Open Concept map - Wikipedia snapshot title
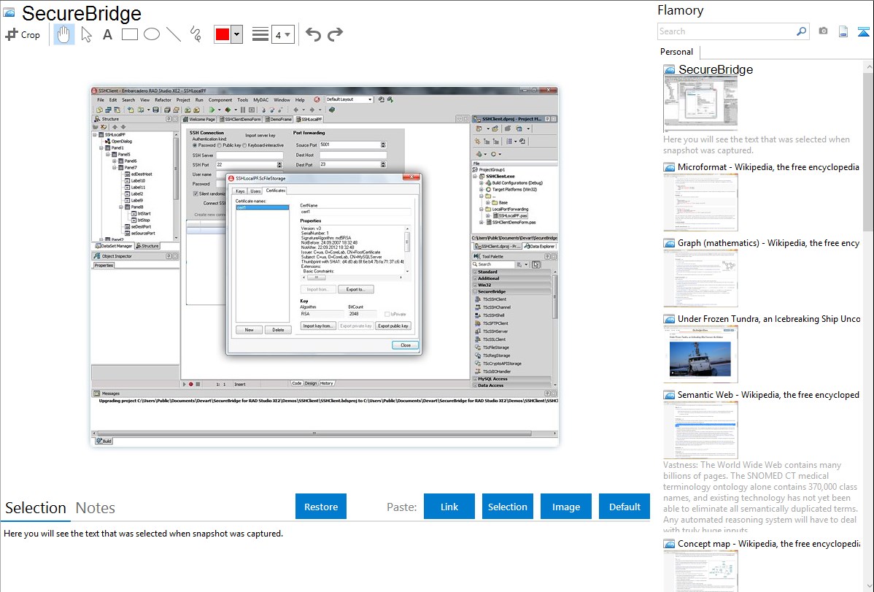This screenshot has height=592, width=874. point(768,544)
